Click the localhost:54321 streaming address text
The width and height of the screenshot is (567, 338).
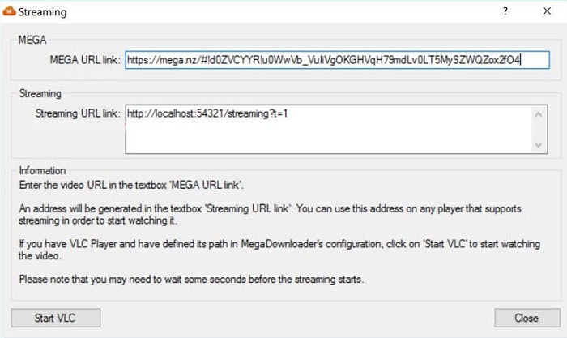pos(207,113)
